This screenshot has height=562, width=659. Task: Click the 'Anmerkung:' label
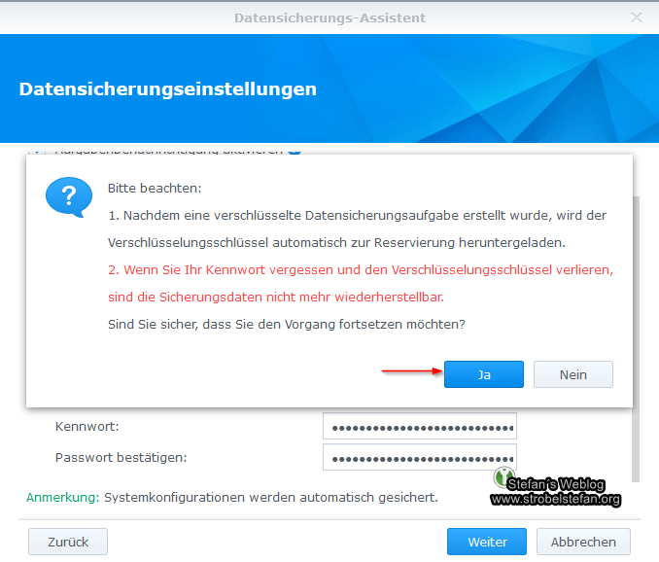point(62,497)
